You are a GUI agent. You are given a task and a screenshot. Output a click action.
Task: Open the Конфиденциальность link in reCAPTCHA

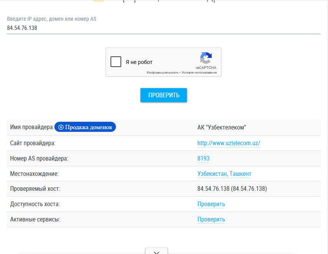(162, 72)
